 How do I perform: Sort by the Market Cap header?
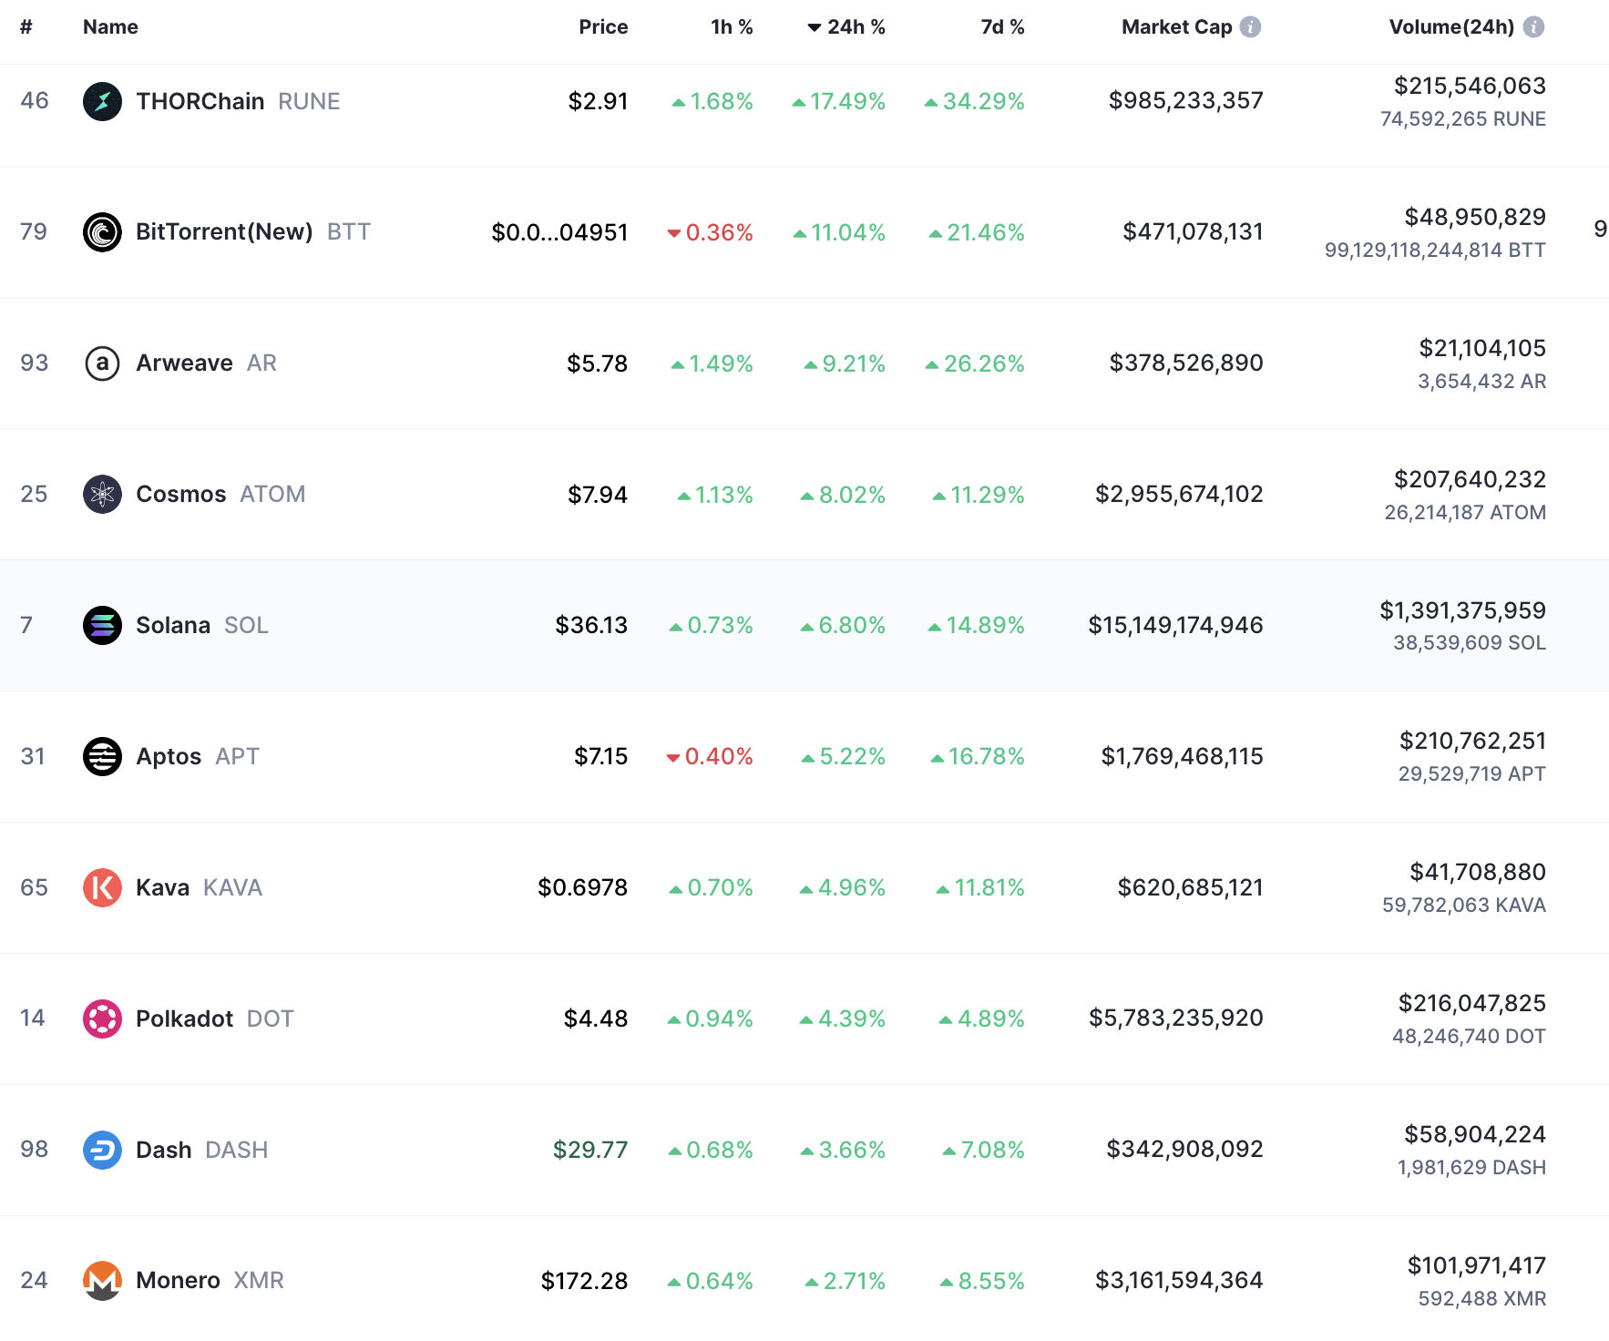[1176, 27]
